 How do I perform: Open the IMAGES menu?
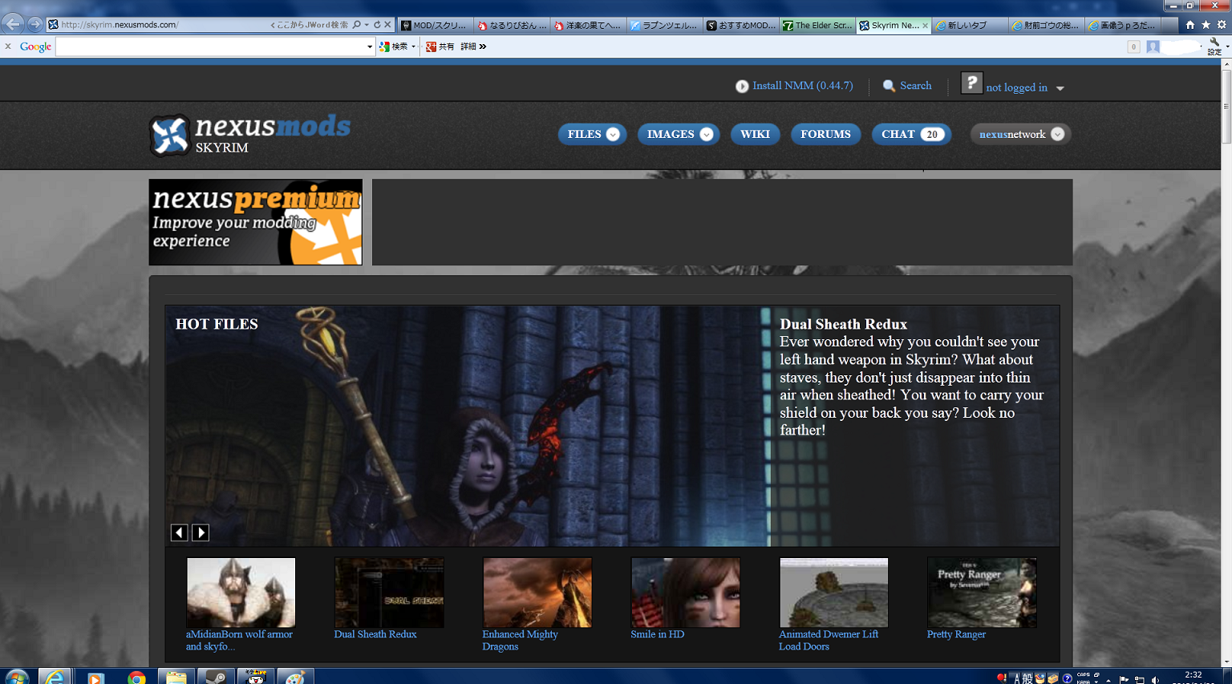point(679,134)
